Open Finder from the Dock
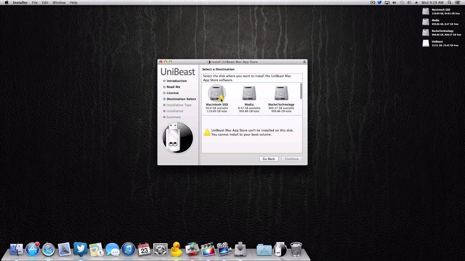Image resolution: width=465 pixels, height=261 pixels. point(16,249)
